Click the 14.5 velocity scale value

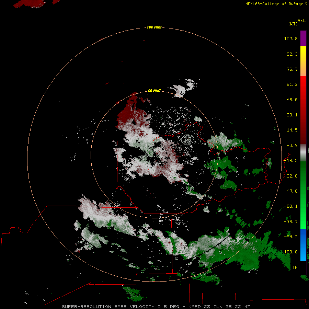pos(292,130)
